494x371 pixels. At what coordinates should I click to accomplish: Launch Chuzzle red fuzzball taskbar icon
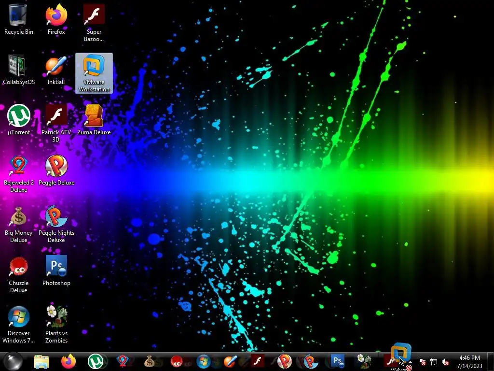point(177,361)
